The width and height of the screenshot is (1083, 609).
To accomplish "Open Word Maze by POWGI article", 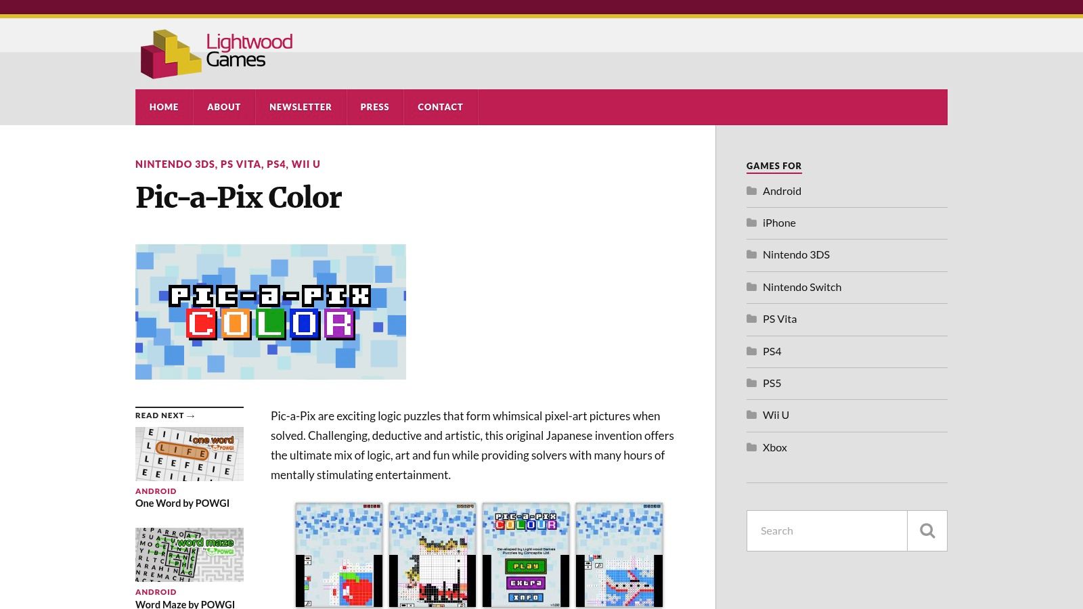I will pos(185,604).
